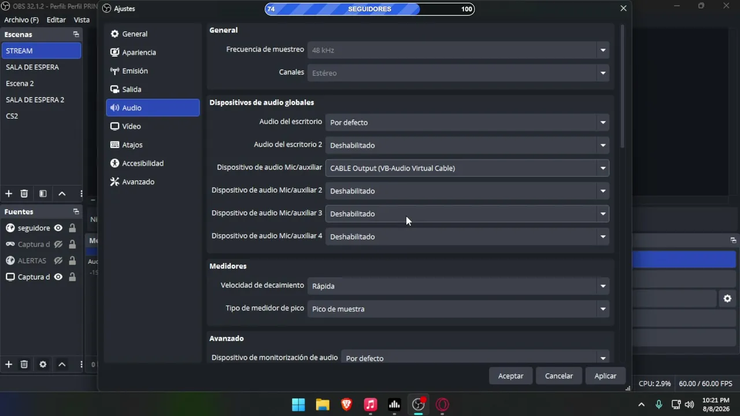Select the Escena 2 scene
Viewport: 740px width, 416px height.
pyautogui.click(x=41, y=84)
